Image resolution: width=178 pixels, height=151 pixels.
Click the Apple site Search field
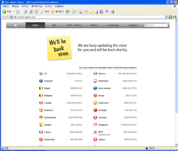pos(156,25)
